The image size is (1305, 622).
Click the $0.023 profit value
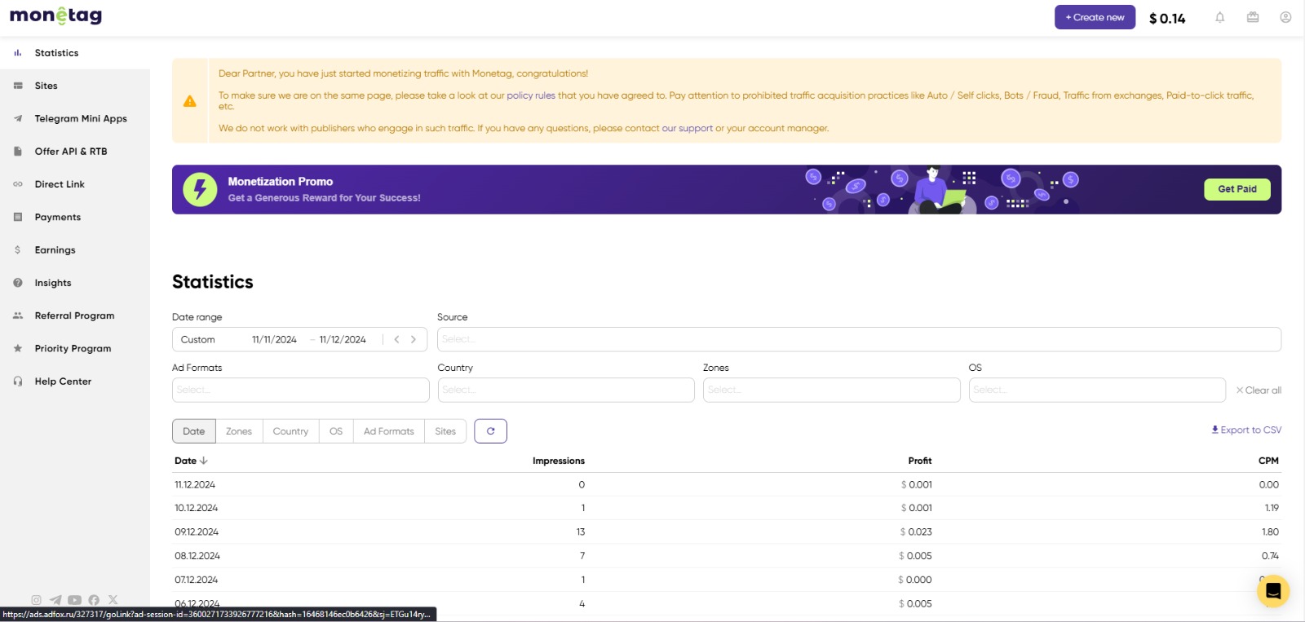(916, 532)
